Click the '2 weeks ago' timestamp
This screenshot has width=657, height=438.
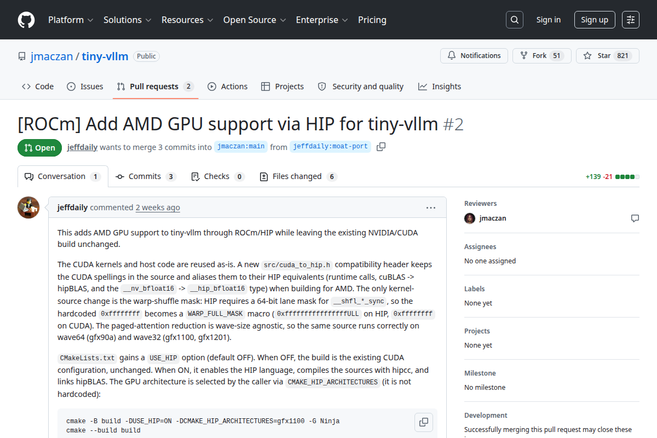coord(158,208)
